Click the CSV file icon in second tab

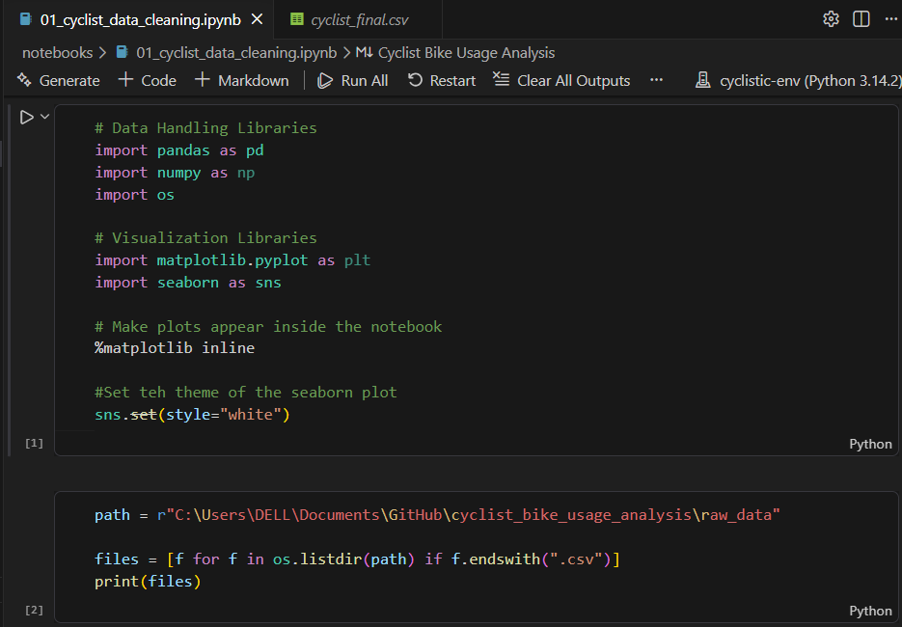[297, 19]
